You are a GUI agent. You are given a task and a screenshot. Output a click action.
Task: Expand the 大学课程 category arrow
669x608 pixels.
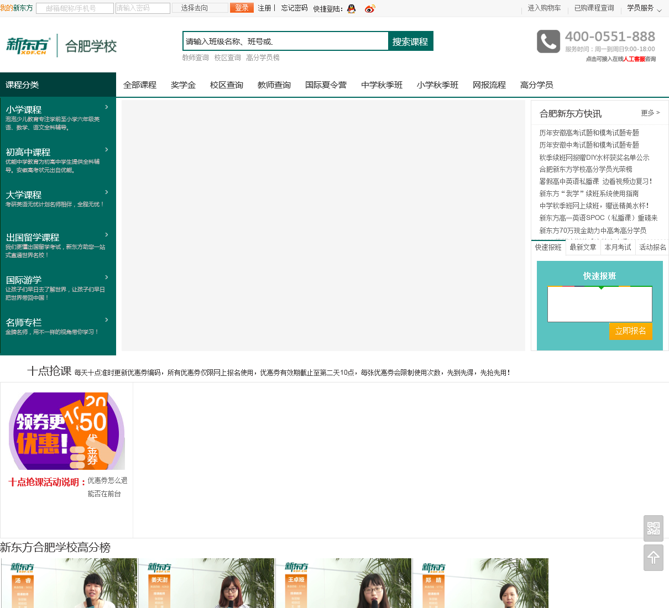[107, 192]
